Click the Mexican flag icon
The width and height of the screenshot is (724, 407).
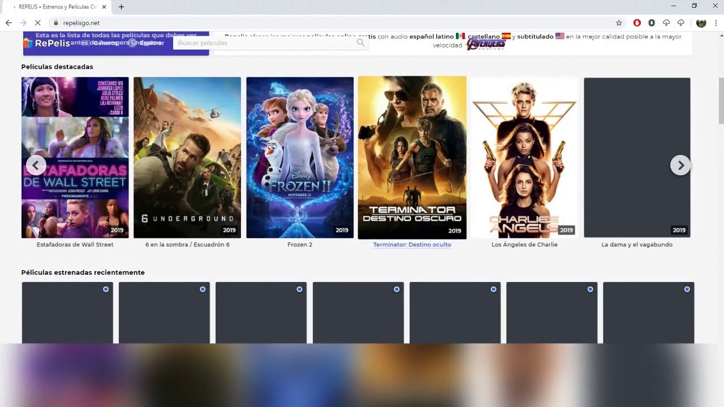pos(460,36)
